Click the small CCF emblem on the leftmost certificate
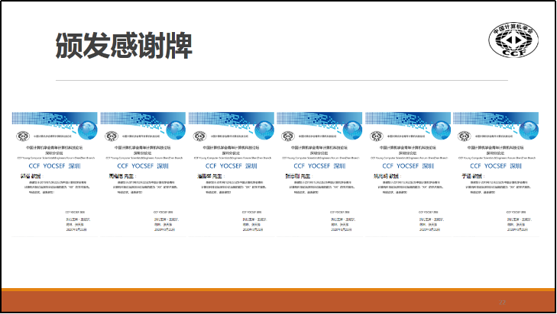 23,136
